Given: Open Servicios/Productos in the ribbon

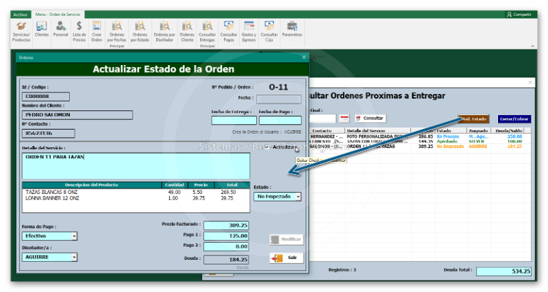Looking at the screenshot, I should click(21, 32).
